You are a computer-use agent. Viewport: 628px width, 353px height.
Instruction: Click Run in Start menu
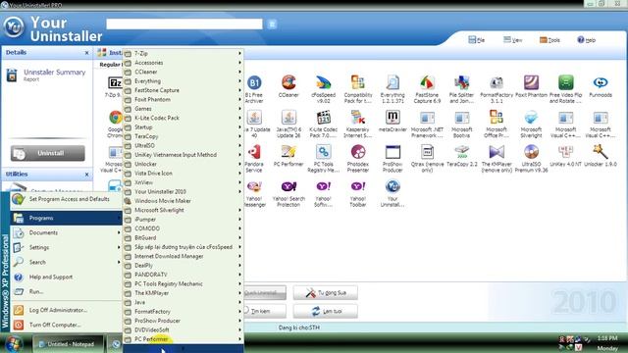66,292
